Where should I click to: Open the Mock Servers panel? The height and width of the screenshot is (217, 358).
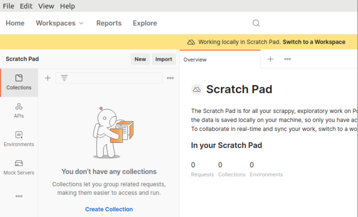[x=19, y=167]
